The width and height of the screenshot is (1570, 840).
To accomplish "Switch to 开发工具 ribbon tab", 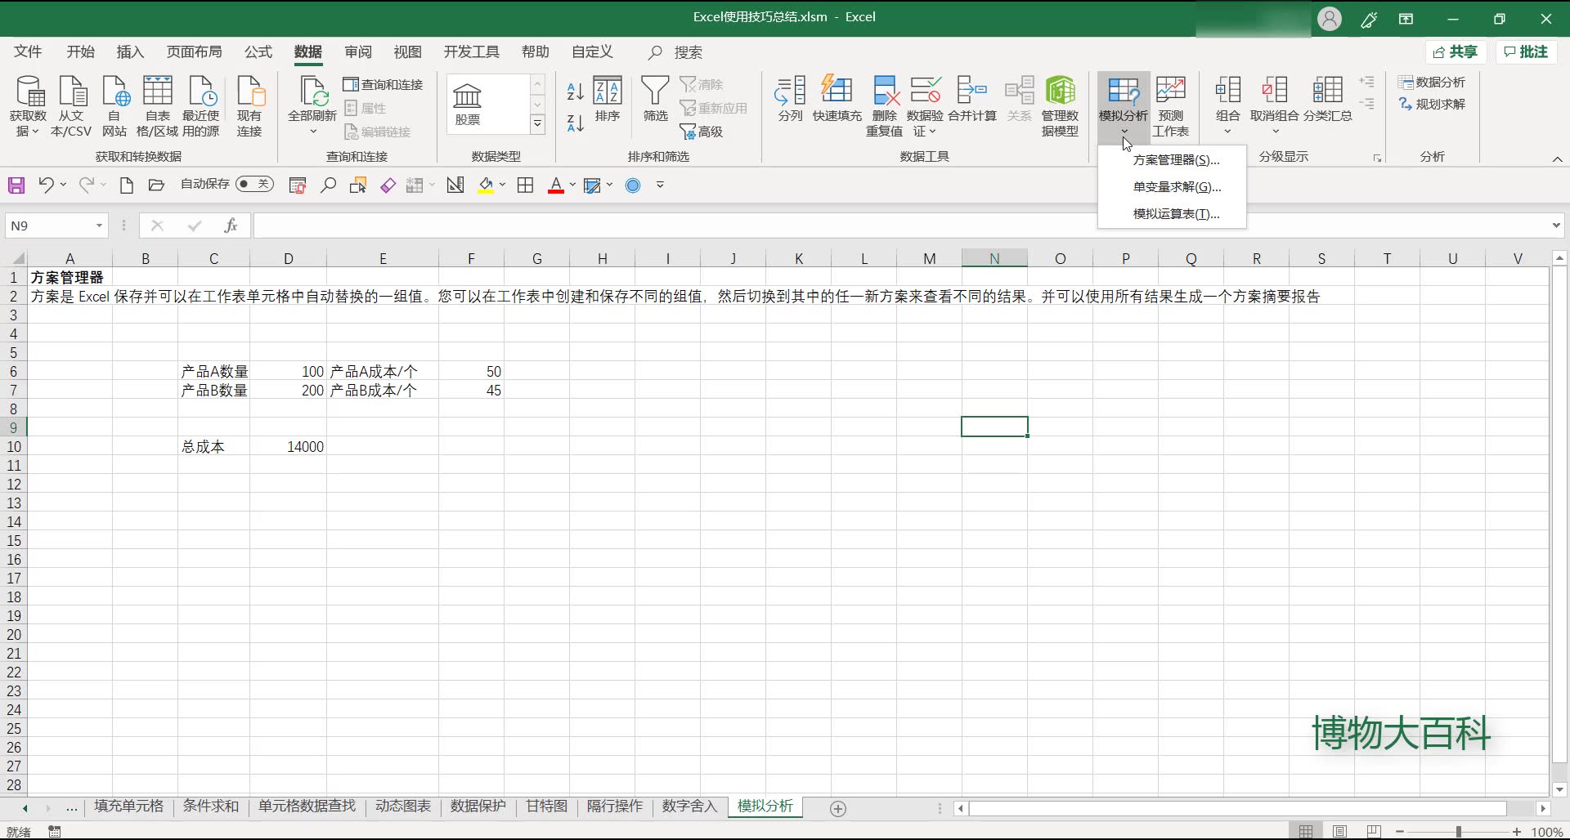I will pos(471,52).
